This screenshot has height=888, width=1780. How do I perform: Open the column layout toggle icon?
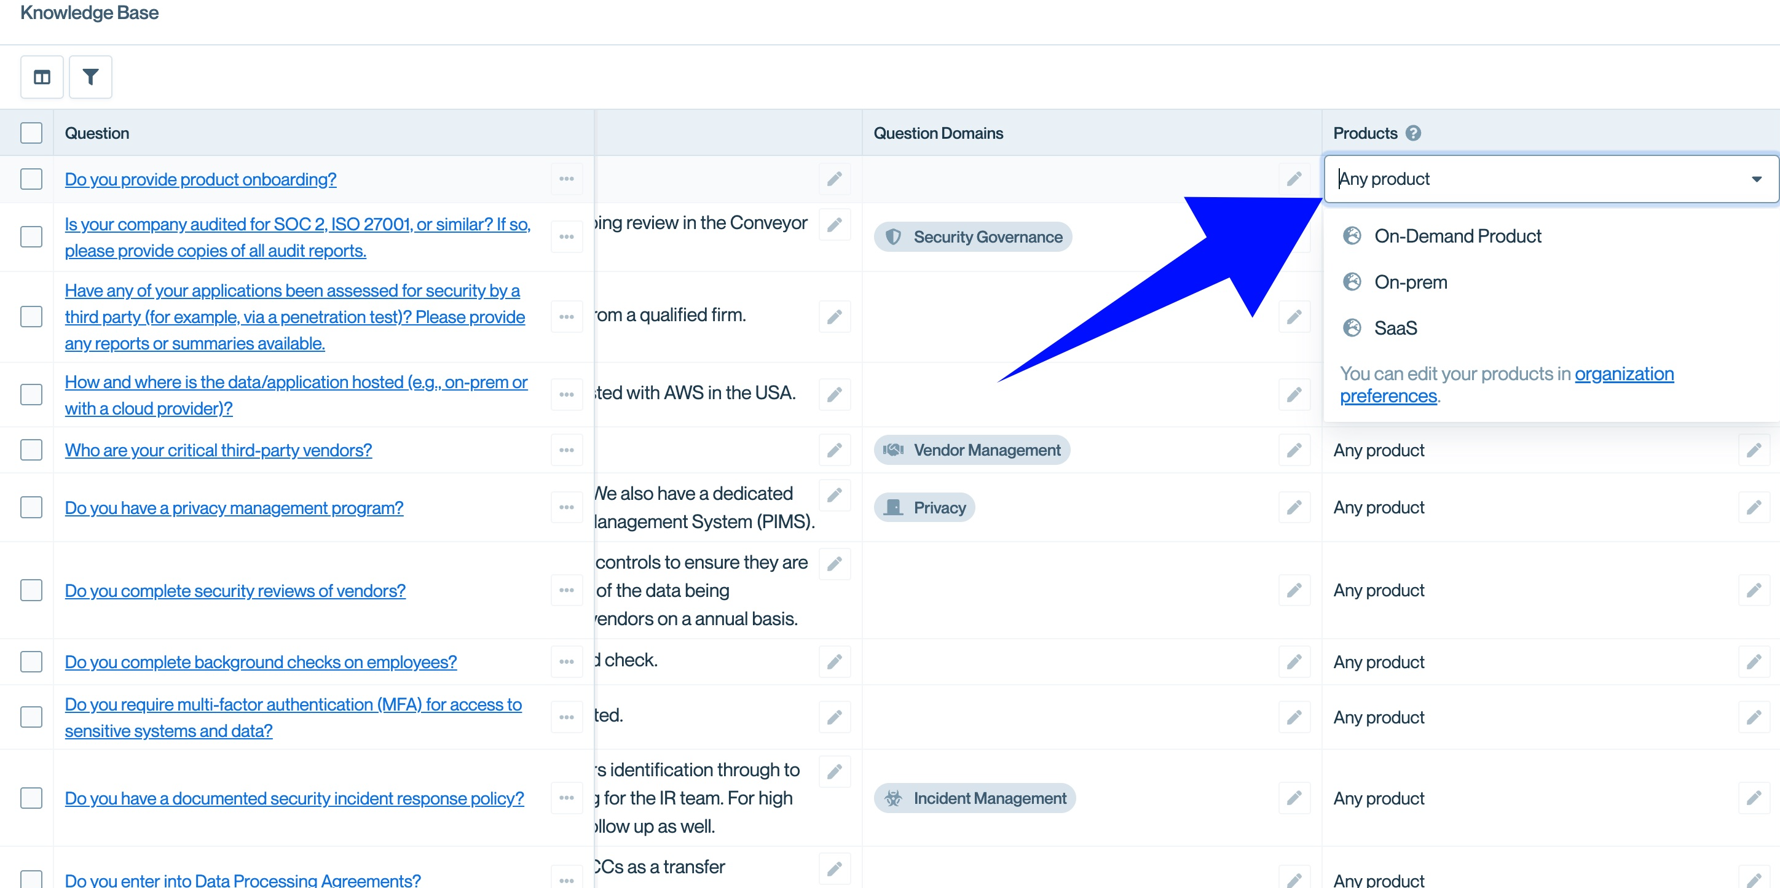click(42, 77)
